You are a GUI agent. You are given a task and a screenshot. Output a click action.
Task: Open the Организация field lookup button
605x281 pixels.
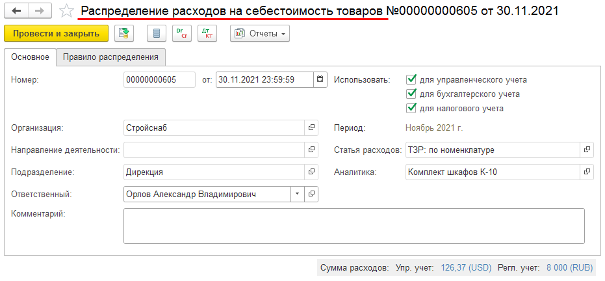tap(311, 128)
